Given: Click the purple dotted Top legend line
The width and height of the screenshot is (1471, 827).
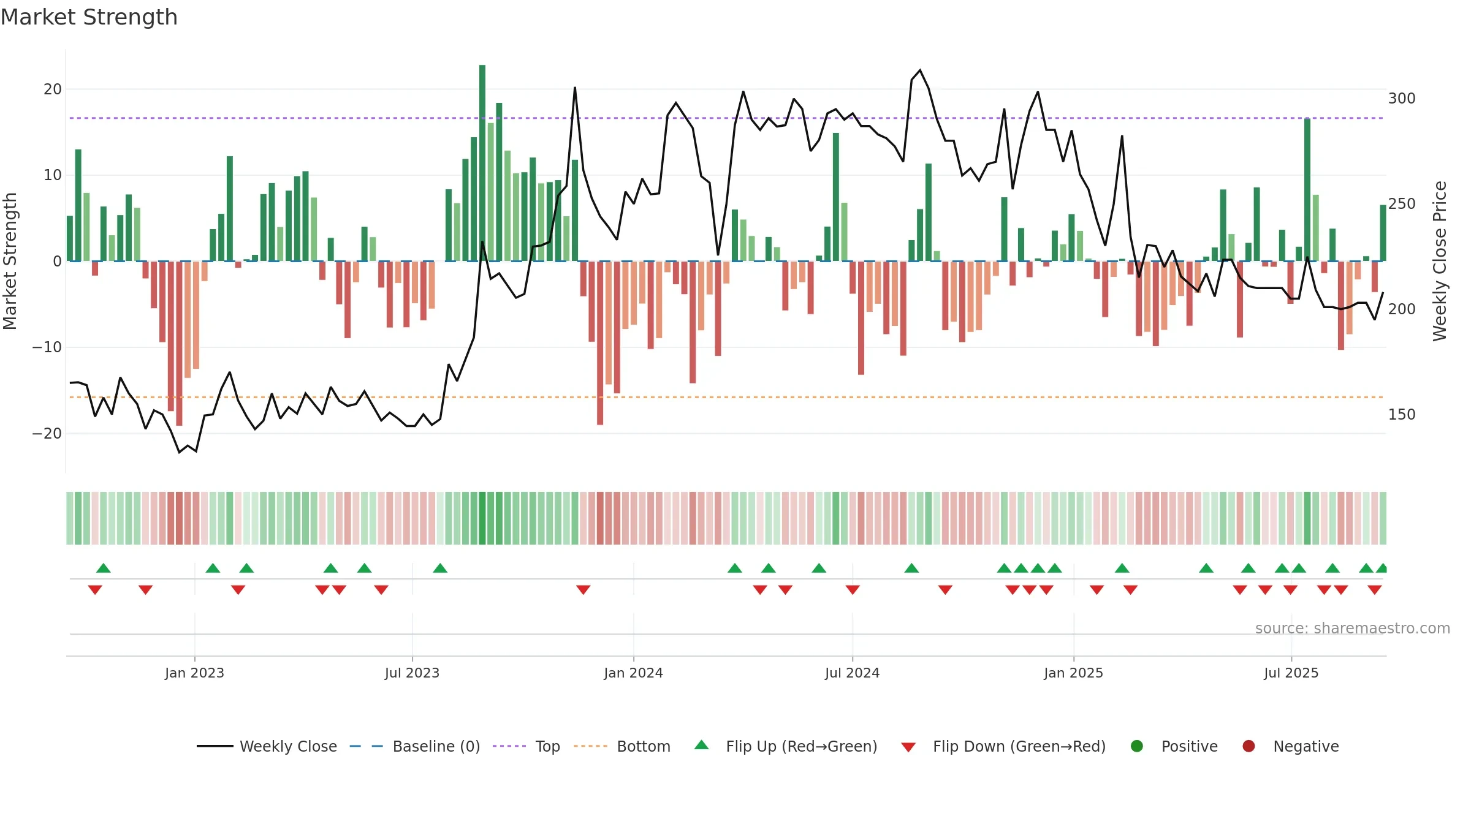Looking at the screenshot, I should [509, 746].
